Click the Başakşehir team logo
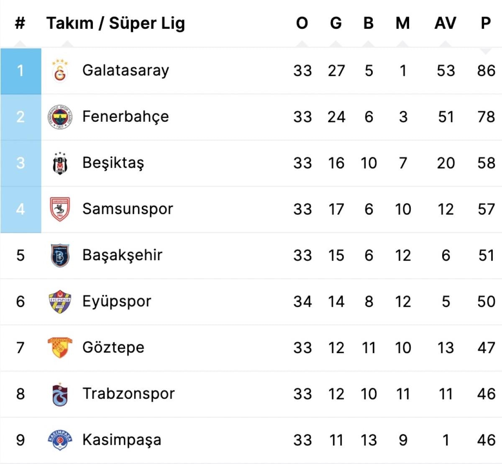This screenshot has width=502, height=464. (x=60, y=255)
